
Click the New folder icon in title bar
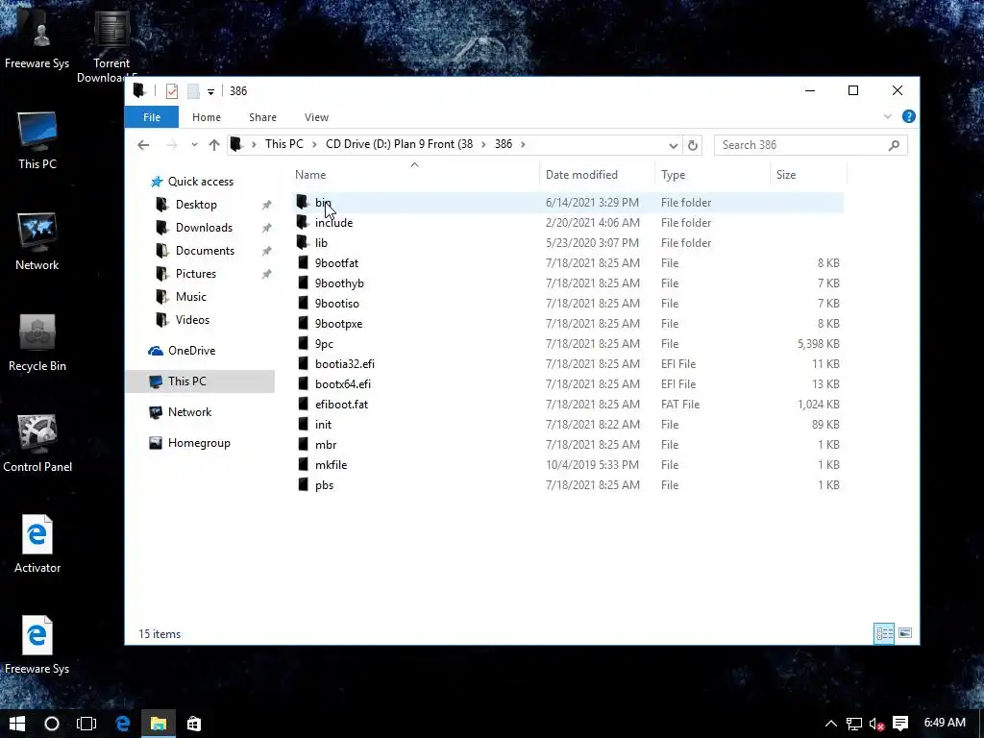(x=193, y=91)
